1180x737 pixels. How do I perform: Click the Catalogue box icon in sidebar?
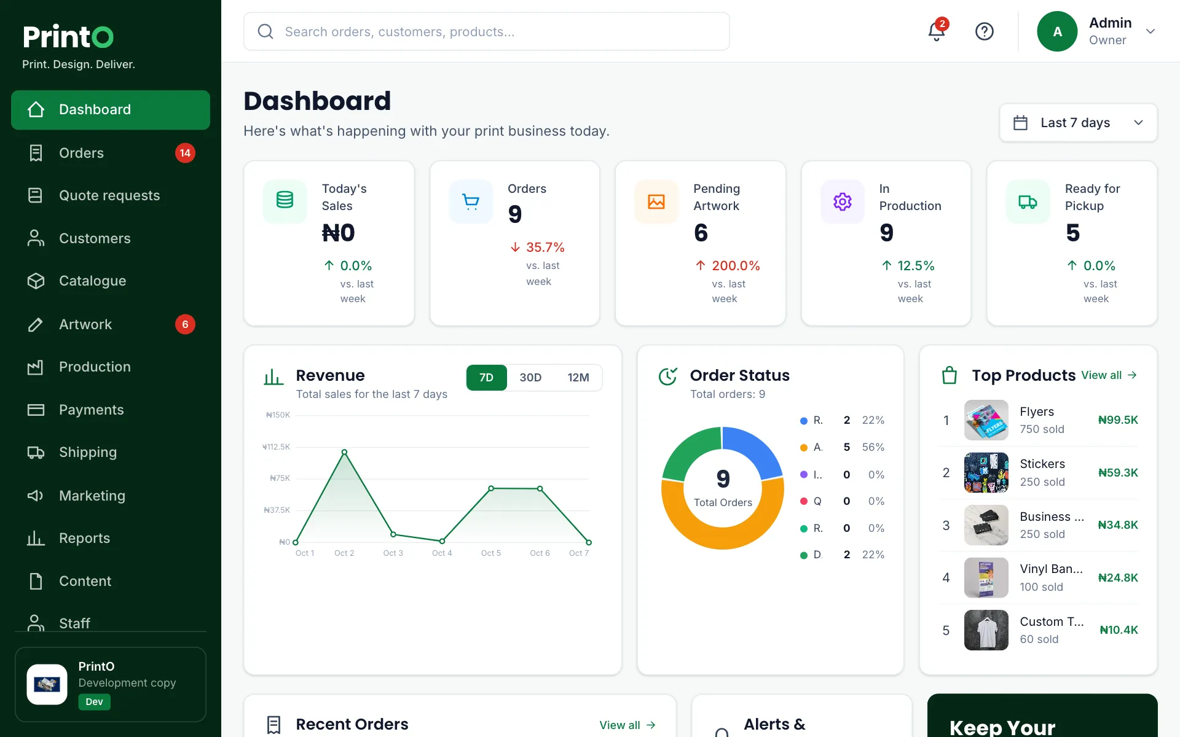pos(36,281)
